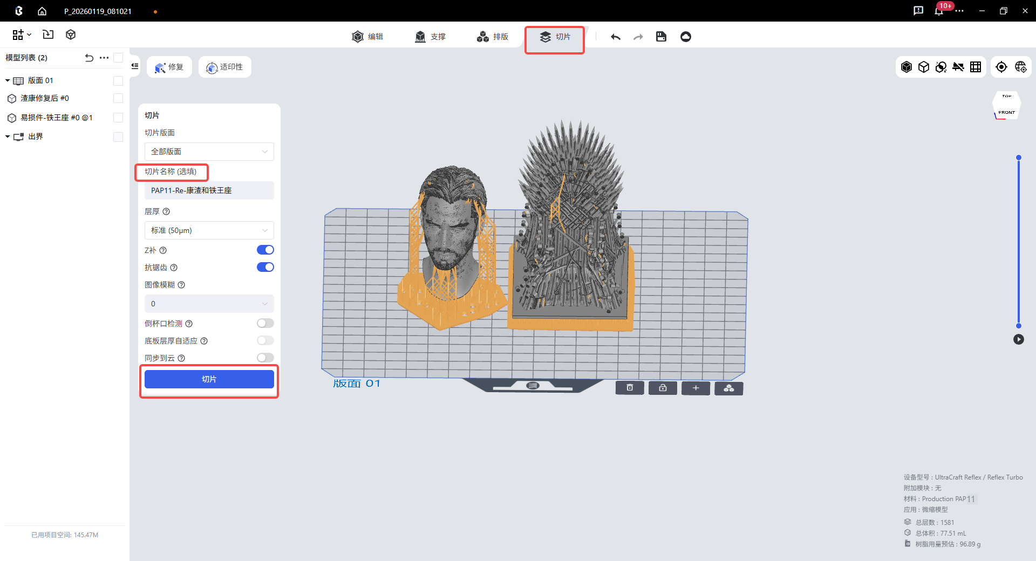Select the P_20260119_081021 project tab
This screenshot has width=1036, height=561.
coord(98,11)
